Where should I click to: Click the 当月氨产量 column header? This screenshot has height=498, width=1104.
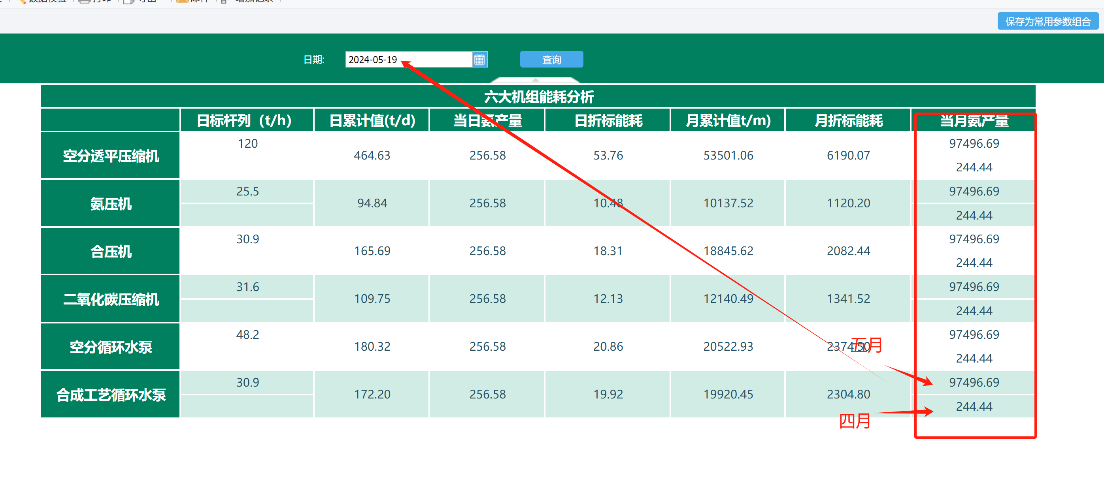[x=974, y=121]
